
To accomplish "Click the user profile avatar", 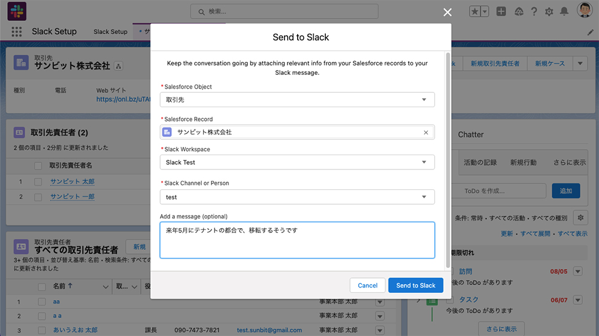I will [585, 10].
